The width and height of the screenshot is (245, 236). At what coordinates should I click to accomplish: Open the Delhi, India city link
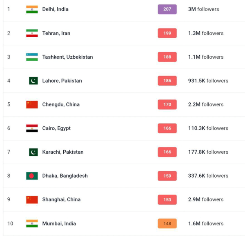click(55, 9)
